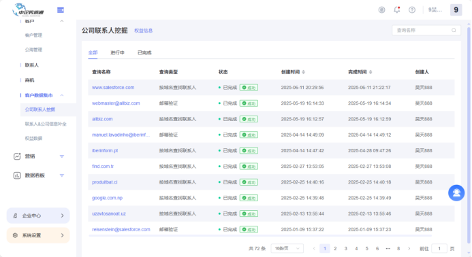Sort by 完成时间 using its sort arrows
This screenshot has width=472, height=257.
pyautogui.click(x=371, y=72)
